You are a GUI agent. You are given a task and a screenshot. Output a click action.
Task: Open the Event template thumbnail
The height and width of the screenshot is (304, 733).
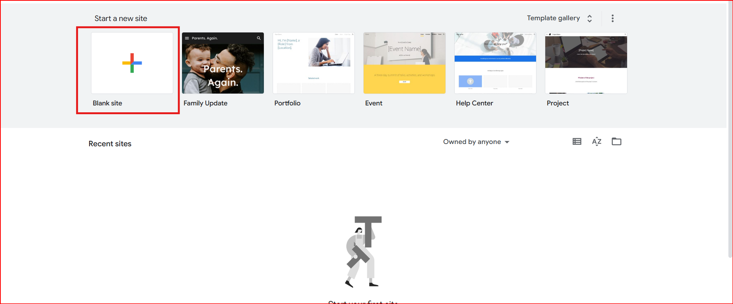click(405, 63)
